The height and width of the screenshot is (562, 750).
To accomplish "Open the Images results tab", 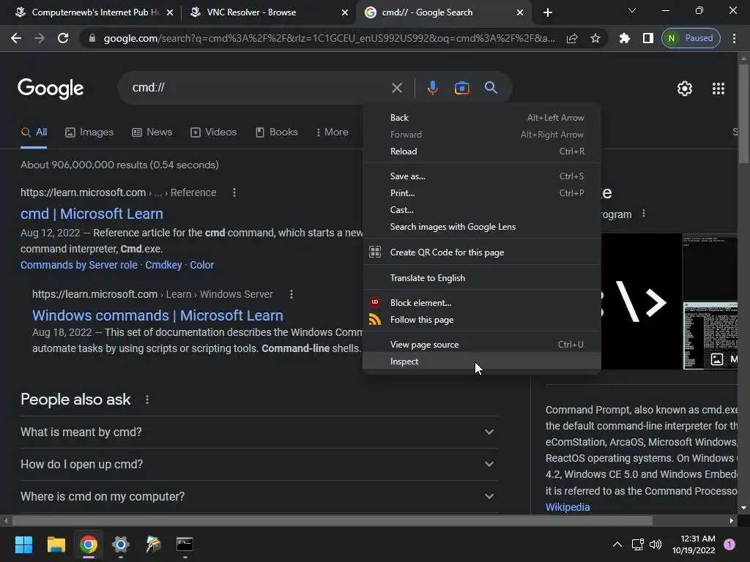I will click(x=89, y=132).
